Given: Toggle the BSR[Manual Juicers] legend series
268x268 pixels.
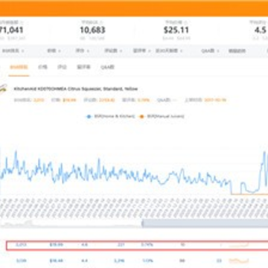Looking at the screenshot, I should (x=162, y=116).
